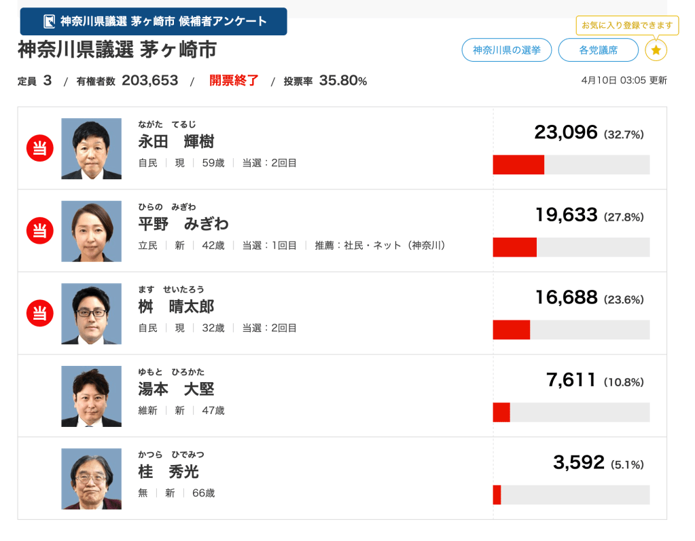Click the photo of 湯本 大堅
The width and height of the screenshot is (695, 541).
91,396
